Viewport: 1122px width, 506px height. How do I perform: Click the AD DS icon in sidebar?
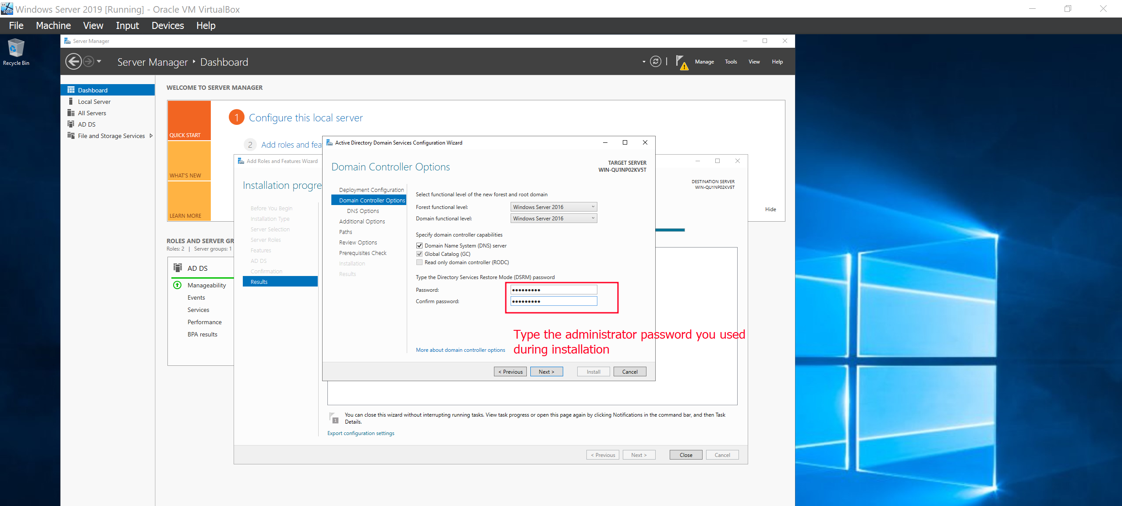click(71, 124)
